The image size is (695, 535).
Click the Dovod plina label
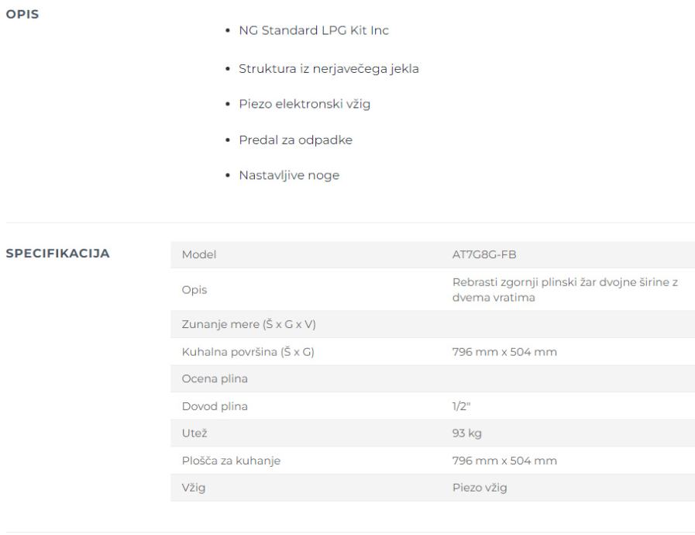click(x=215, y=406)
